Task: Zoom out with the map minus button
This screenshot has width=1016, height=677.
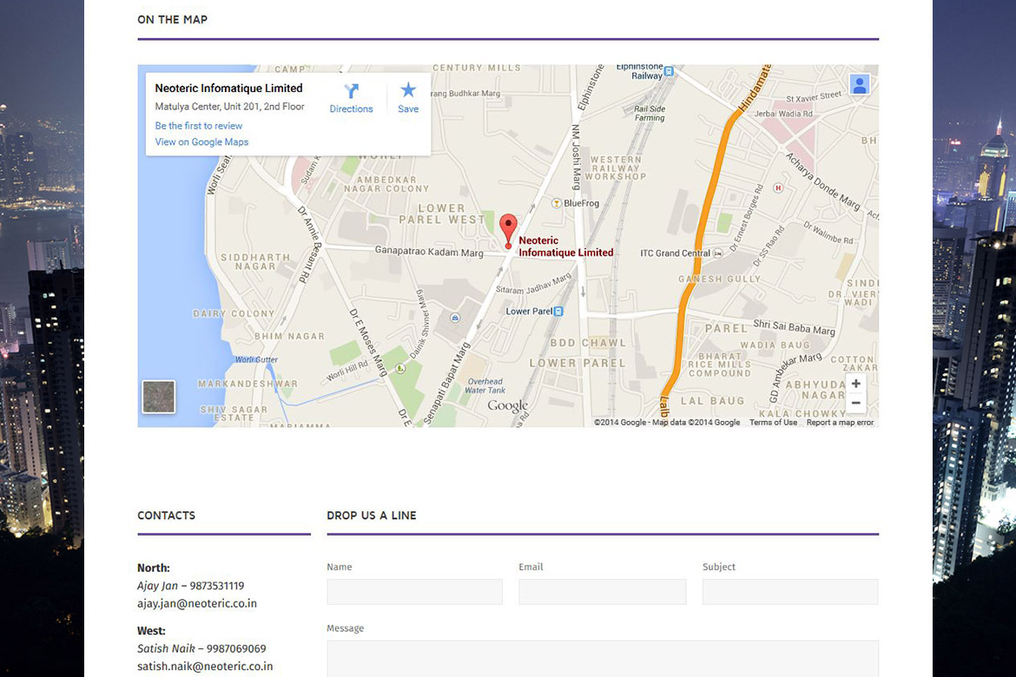Action: coord(855,403)
